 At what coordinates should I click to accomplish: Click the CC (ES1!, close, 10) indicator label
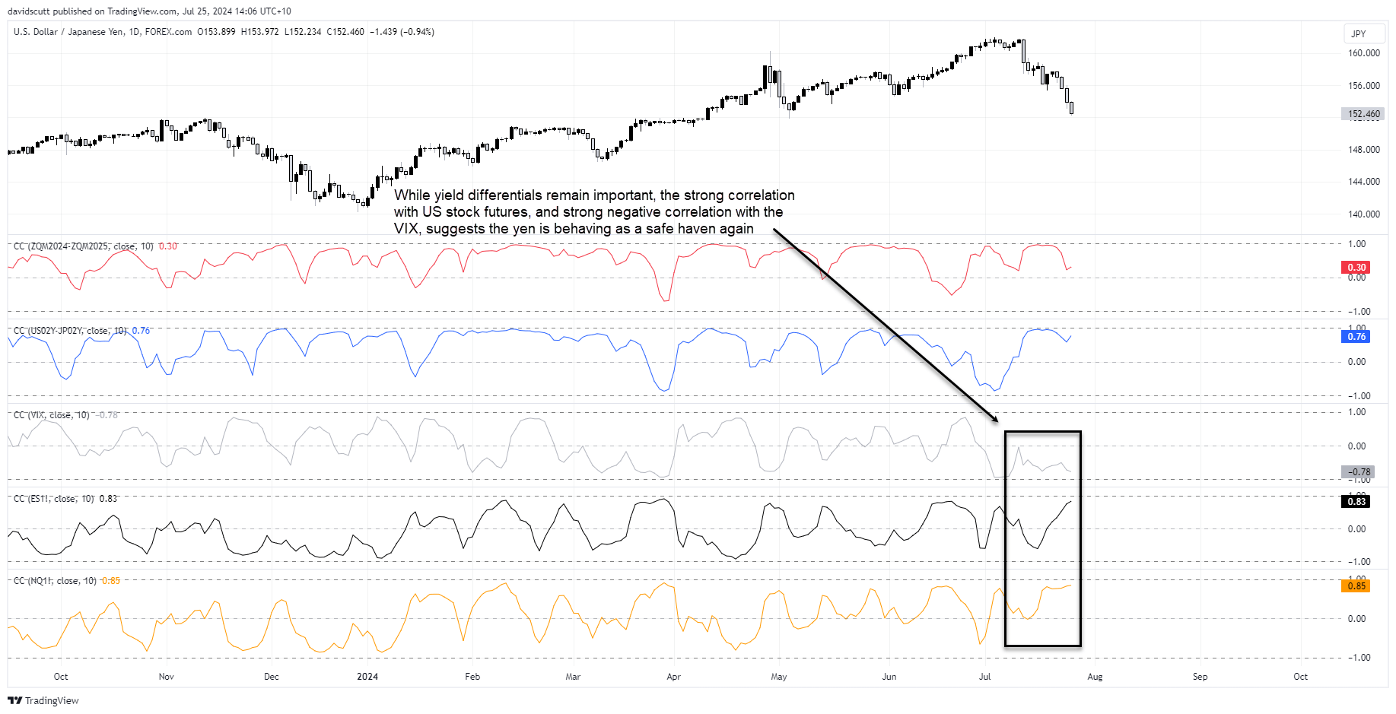(x=54, y=499)
